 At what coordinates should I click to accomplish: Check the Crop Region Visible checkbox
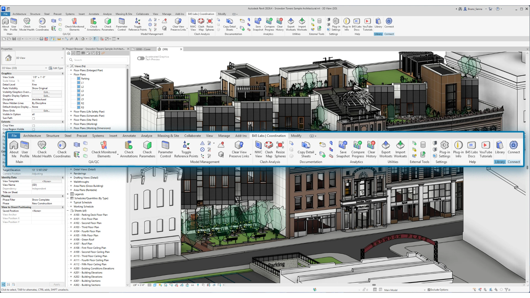34,129
